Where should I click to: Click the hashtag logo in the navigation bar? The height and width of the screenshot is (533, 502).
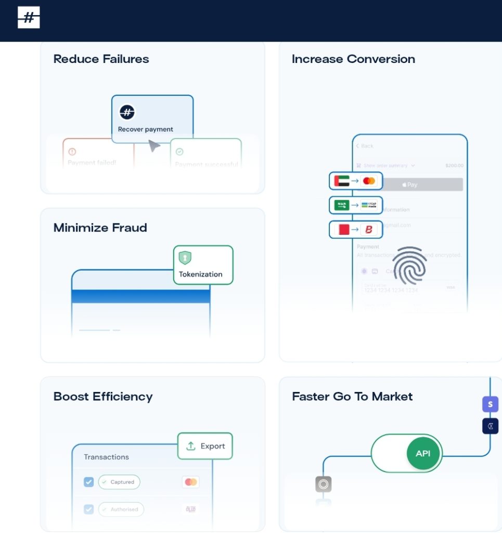pyautogui.click(x=29, y=18)
